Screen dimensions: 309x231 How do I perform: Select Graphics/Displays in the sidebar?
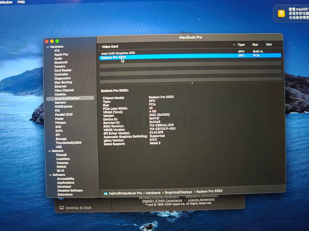70,98
